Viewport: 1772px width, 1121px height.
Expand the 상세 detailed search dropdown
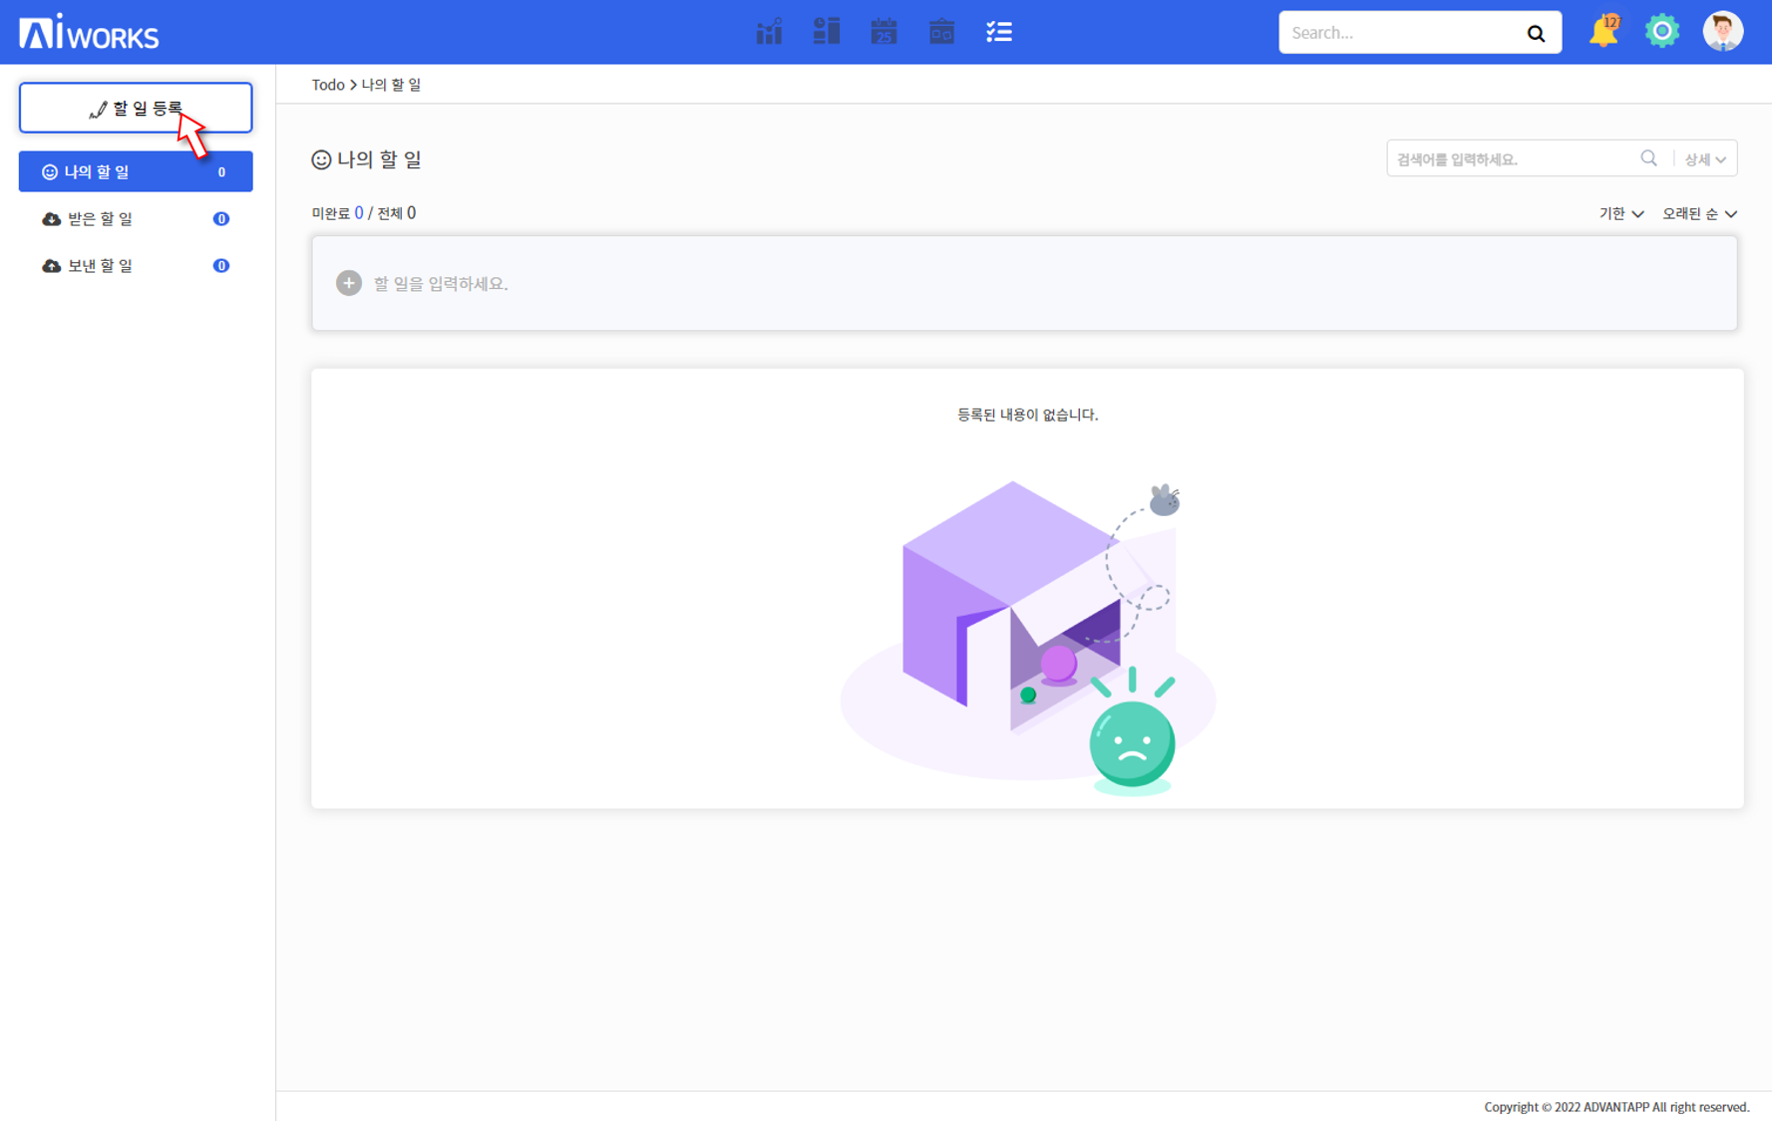pos(1705,159)
